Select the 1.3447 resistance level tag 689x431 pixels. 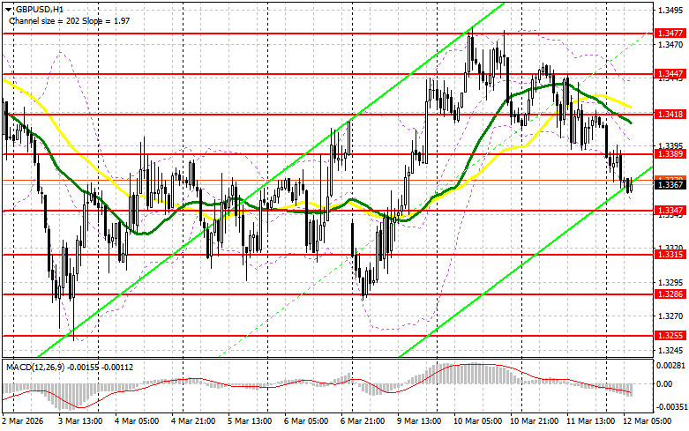tap(669, 74)
